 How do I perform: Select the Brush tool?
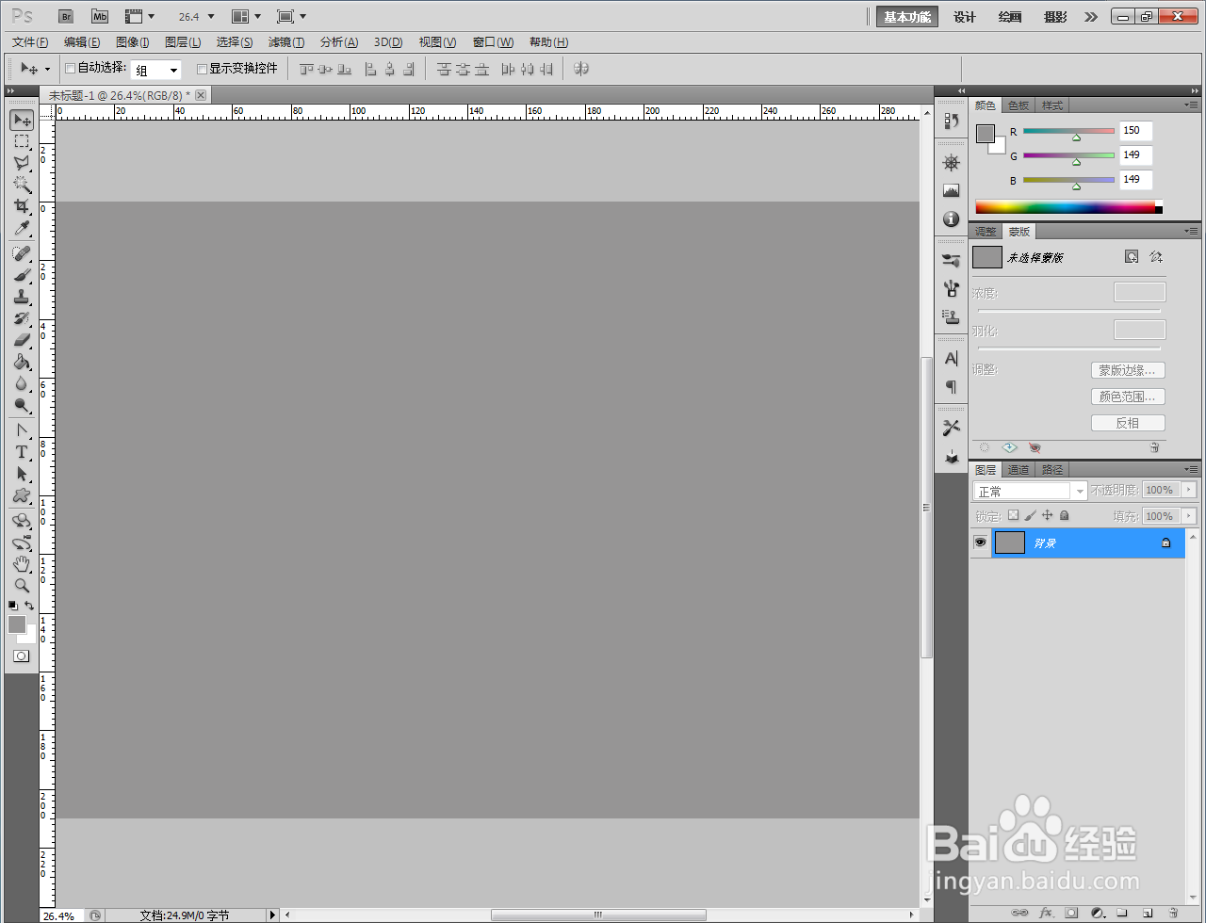[x=22, y=276]
